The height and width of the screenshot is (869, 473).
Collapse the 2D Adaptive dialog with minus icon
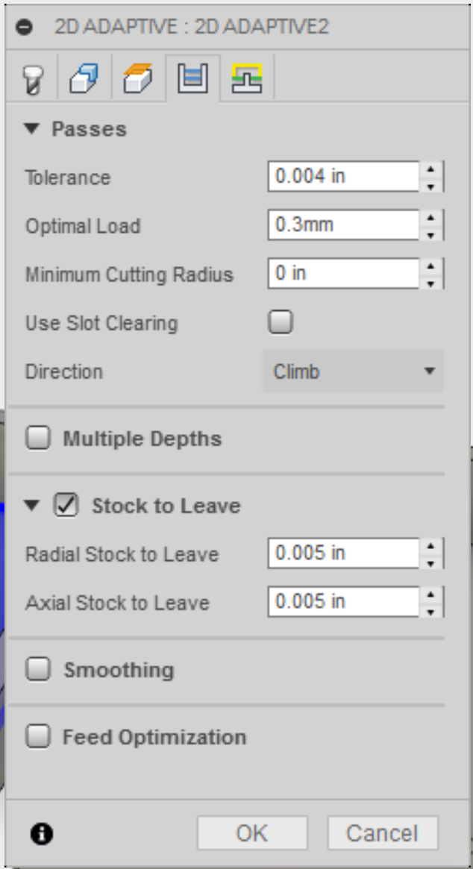pyautogui.click(x=25, y=27)
